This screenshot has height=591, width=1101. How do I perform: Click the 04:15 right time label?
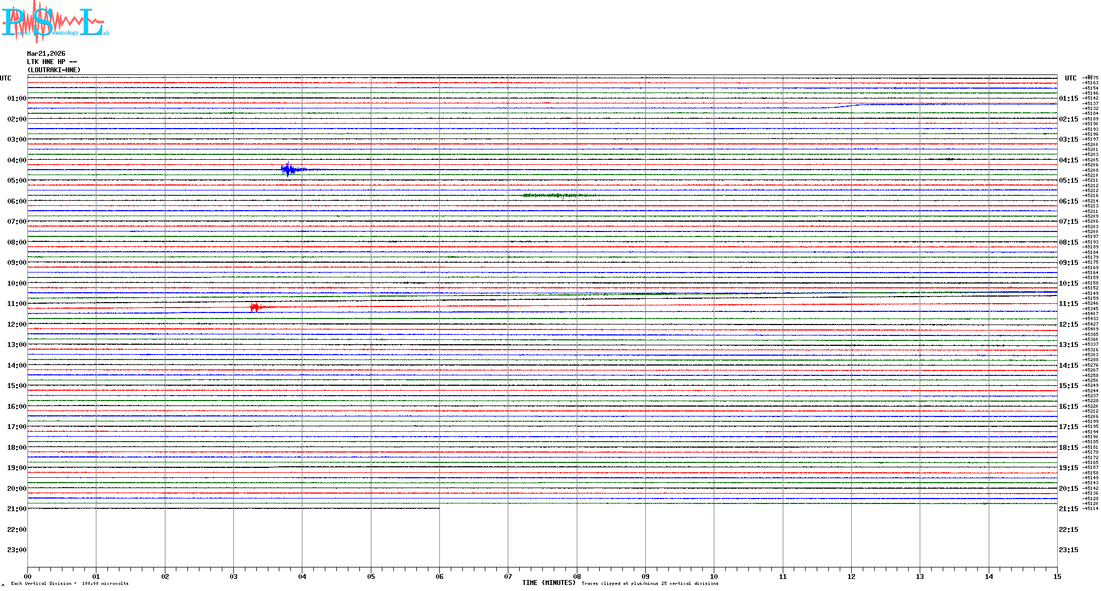[1068, 160]
